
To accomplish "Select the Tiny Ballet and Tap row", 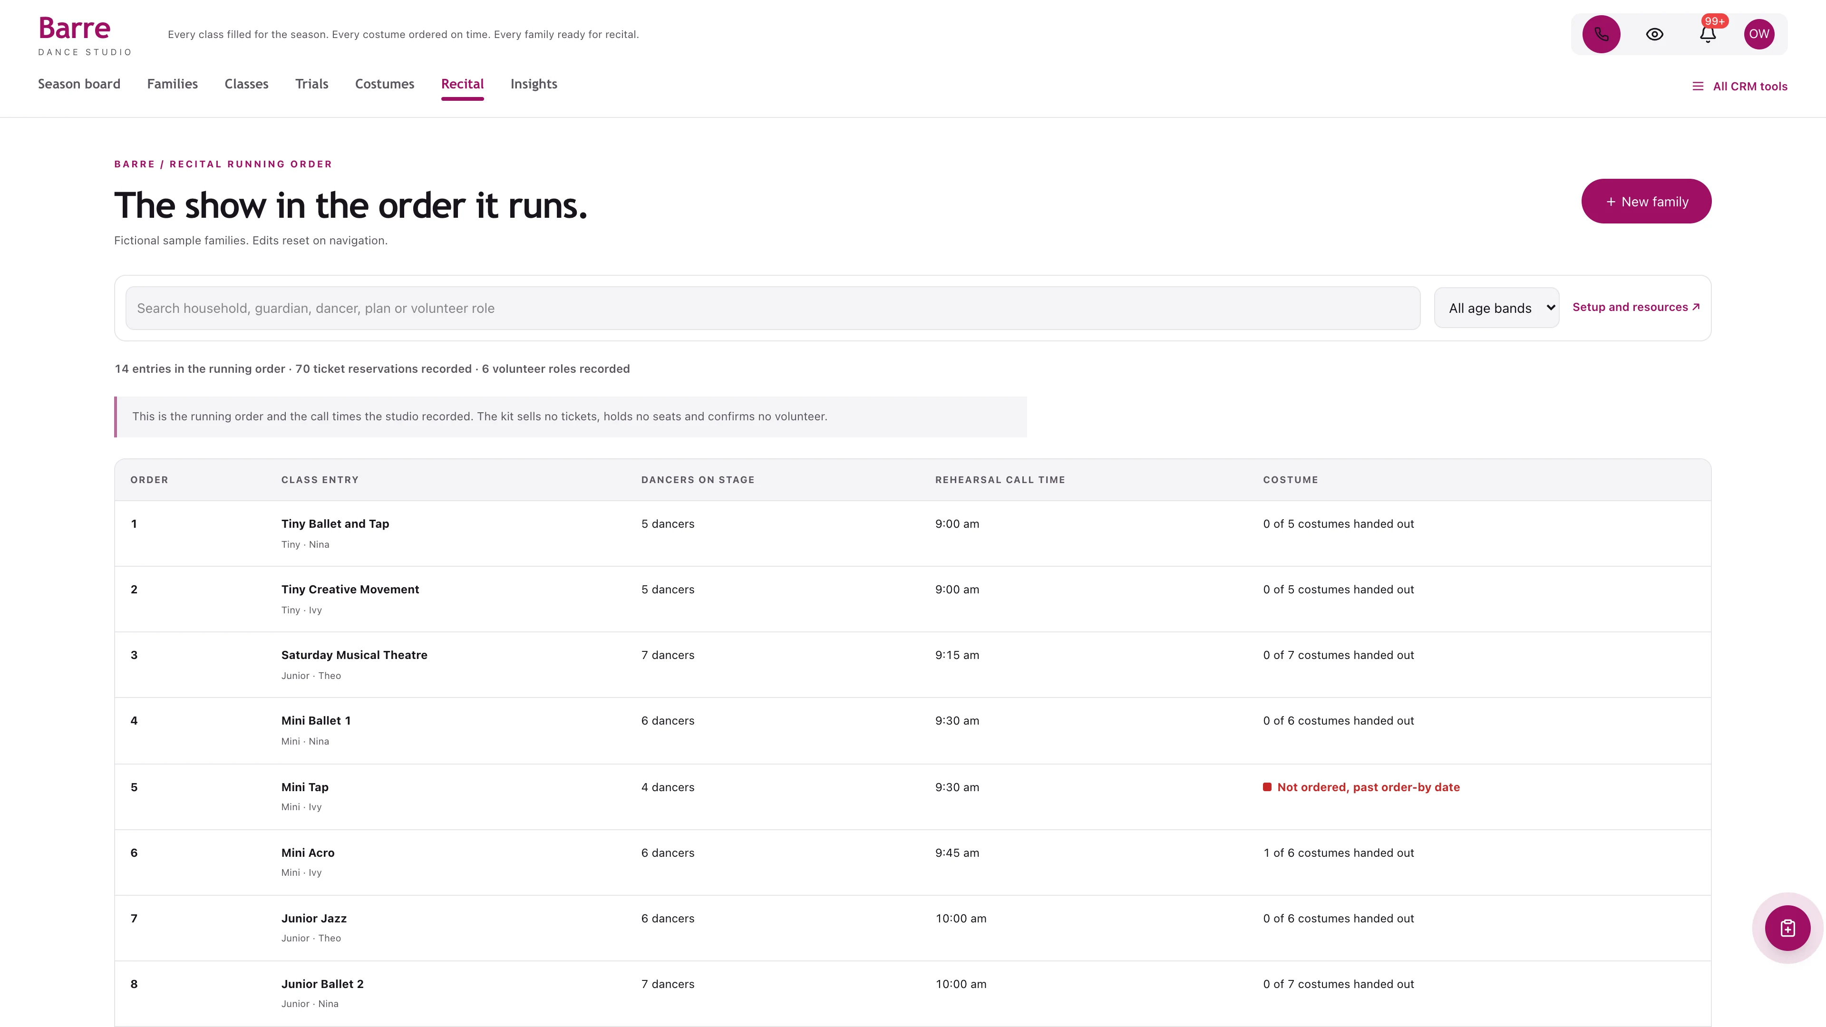I will 913,533.
